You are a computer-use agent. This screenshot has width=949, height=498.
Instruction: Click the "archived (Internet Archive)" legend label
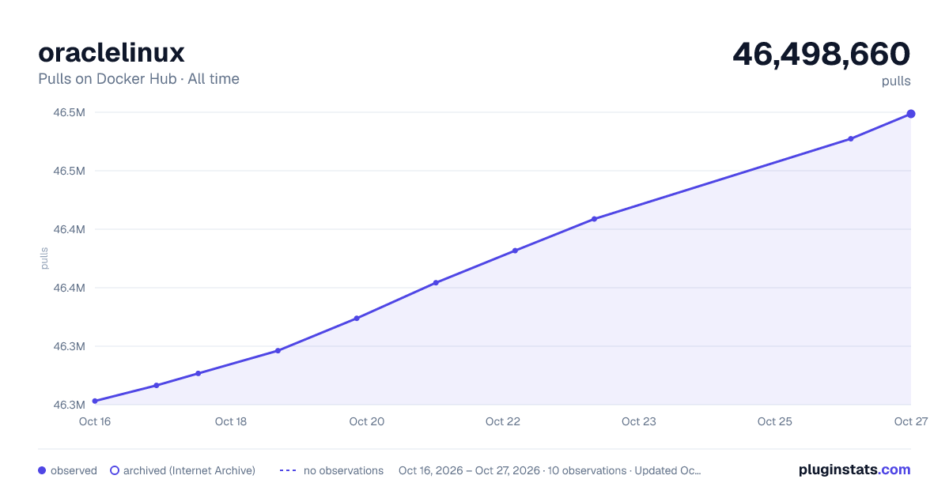coord(189,470)
